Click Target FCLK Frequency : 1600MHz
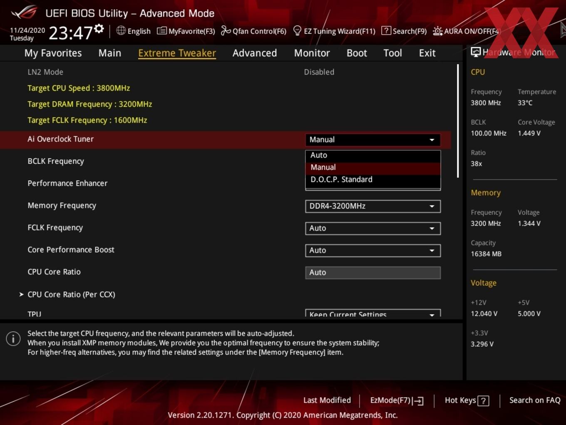The height and width of the screenshot is (425, 566). [87, 120]
